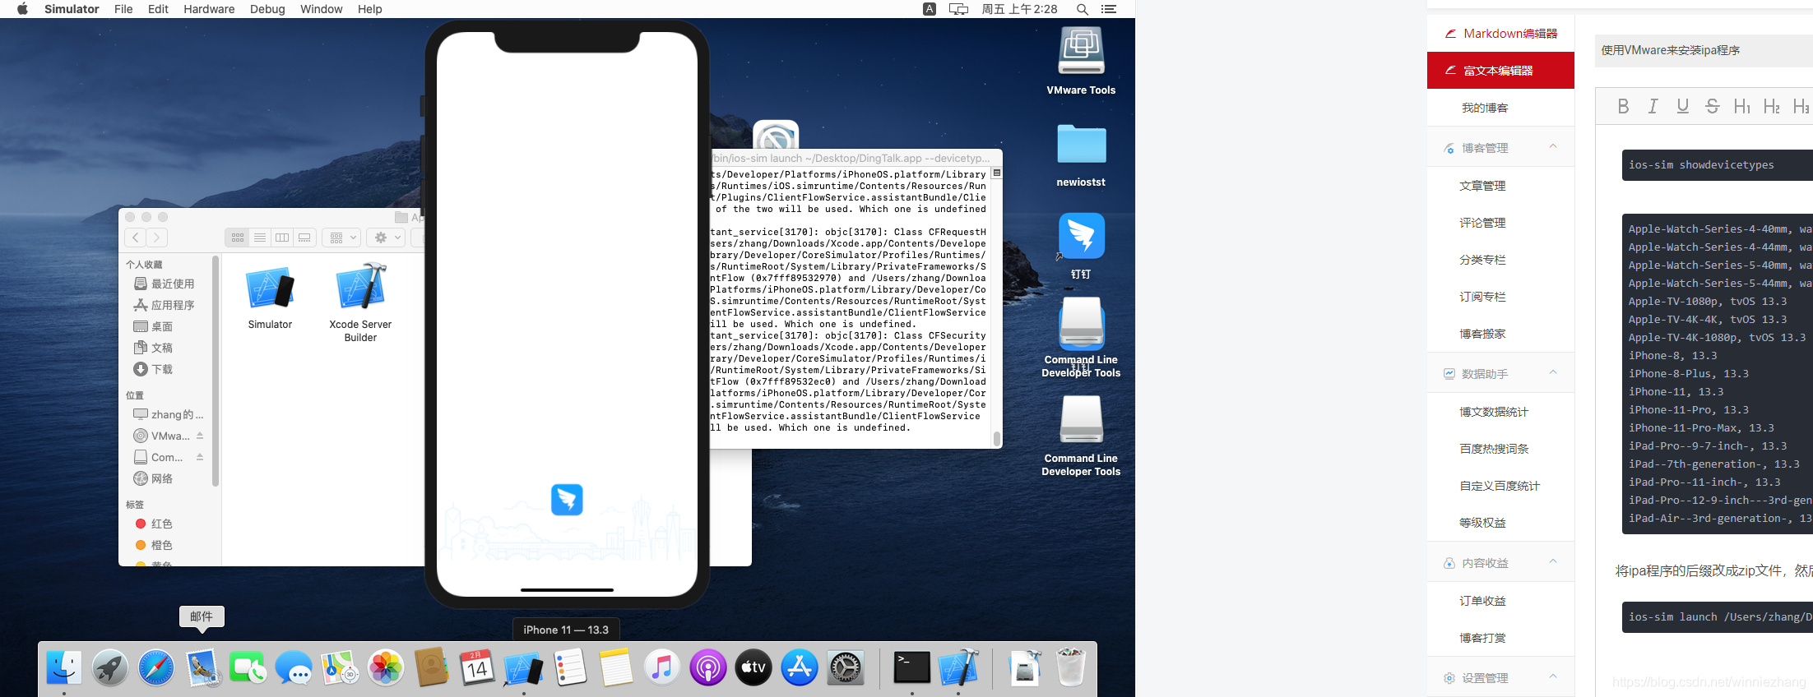Open Xcode hammer icon in dock
The height and width of the screenshot is (697, 1813).
coord(958,667)
